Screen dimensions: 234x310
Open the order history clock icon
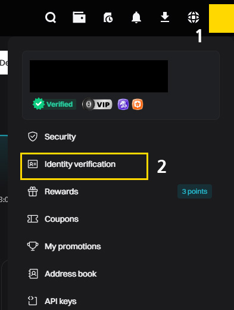pyautogui.click(x=108, y=17)
